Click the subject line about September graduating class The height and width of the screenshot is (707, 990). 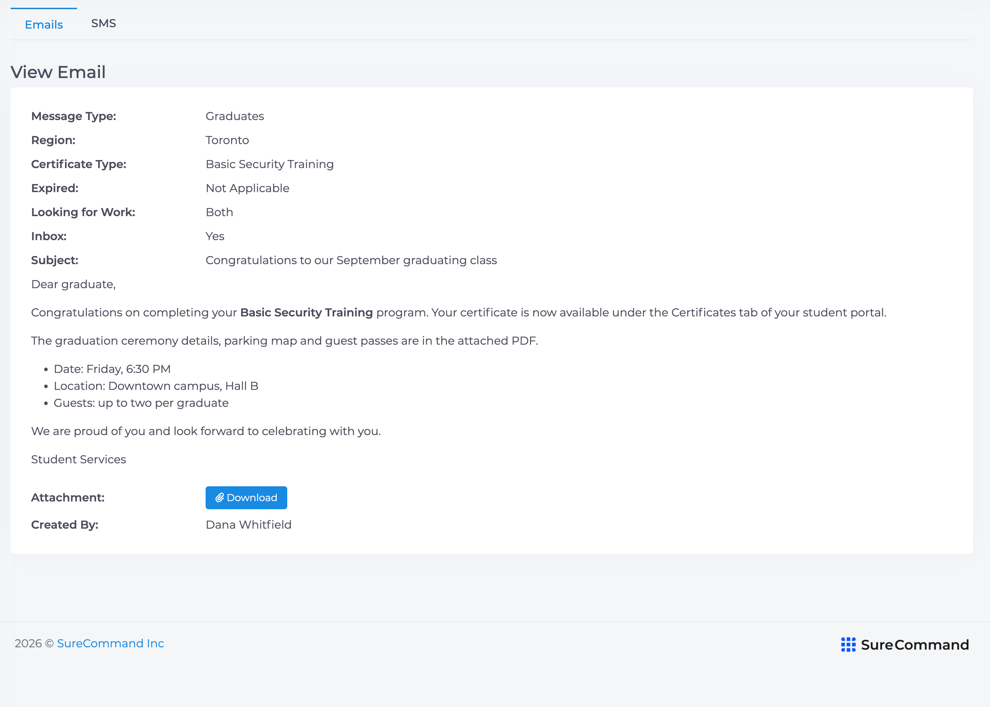[351, 260]
